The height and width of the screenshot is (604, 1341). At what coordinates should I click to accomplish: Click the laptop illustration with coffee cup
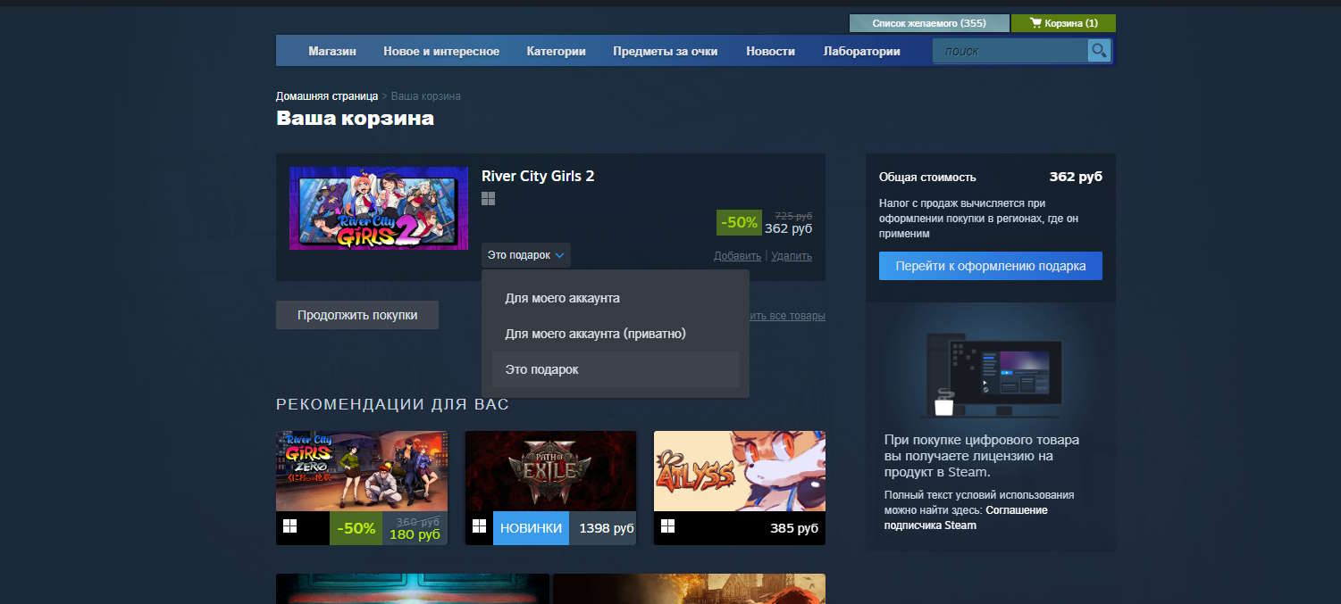pos(992,376)
